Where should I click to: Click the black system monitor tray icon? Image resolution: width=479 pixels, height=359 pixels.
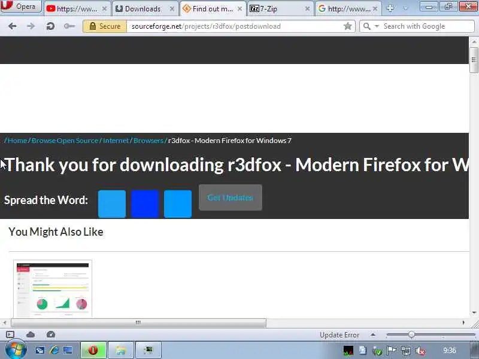click(x=348, y=351)
